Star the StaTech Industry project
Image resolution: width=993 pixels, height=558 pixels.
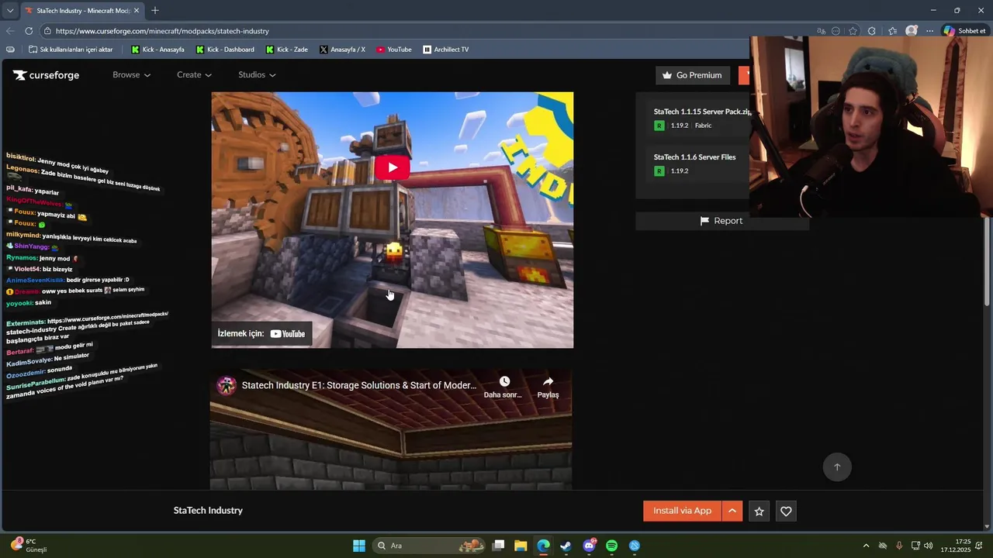[x=759, y=511]
